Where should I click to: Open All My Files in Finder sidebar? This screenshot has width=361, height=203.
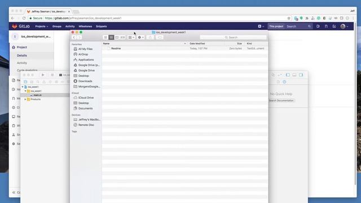coord(85,49)
